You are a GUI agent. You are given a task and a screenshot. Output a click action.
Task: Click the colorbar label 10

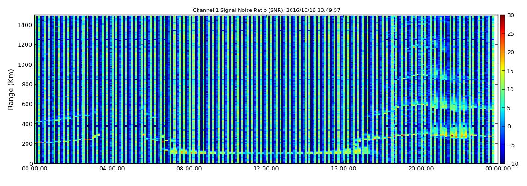click(x=511, y=89)
